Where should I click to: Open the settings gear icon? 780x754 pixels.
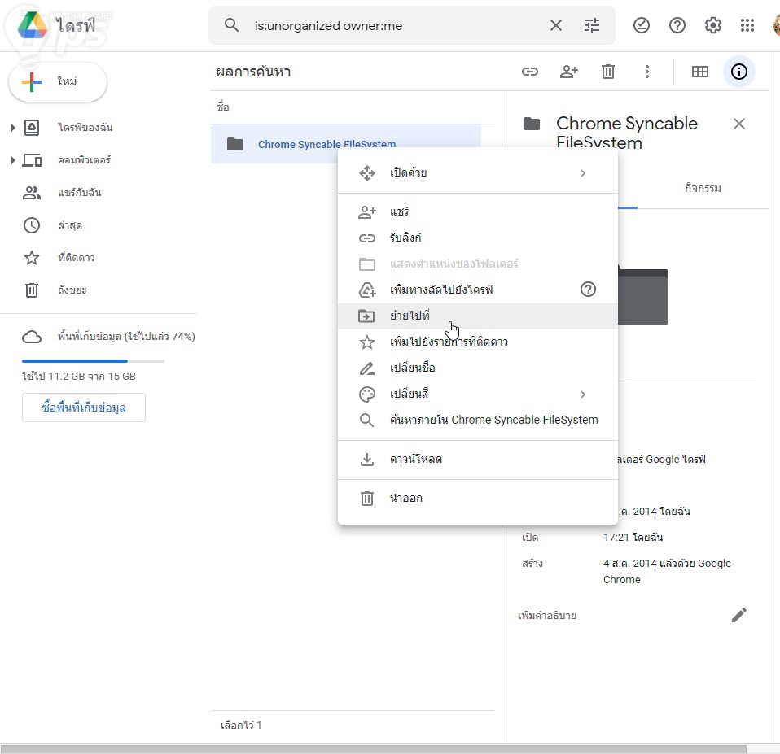[713, 25]
